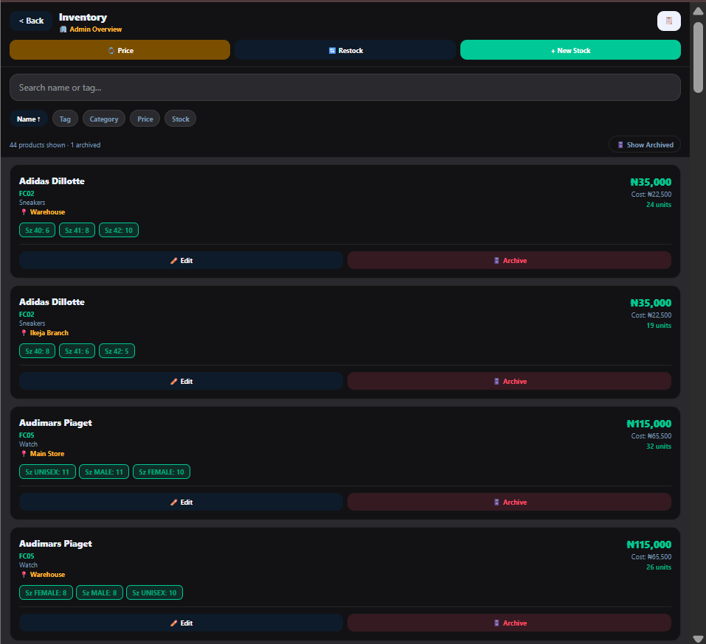Click Main Store location label
The height and width of the screenshot is (644, 706).
click(47, 454)
